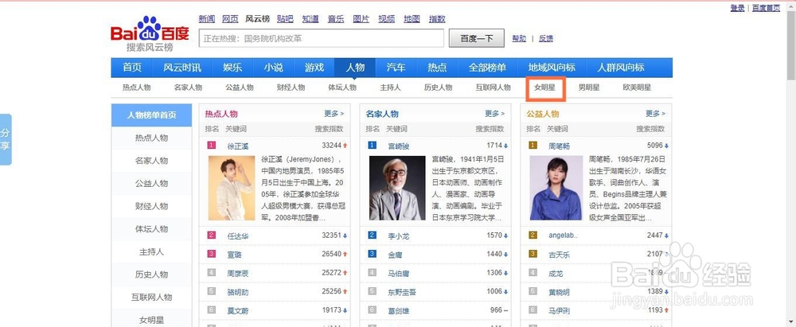This screenshot has width=796, height=327.
Task: Open the 地域风向标 tab
Action: 552,68
